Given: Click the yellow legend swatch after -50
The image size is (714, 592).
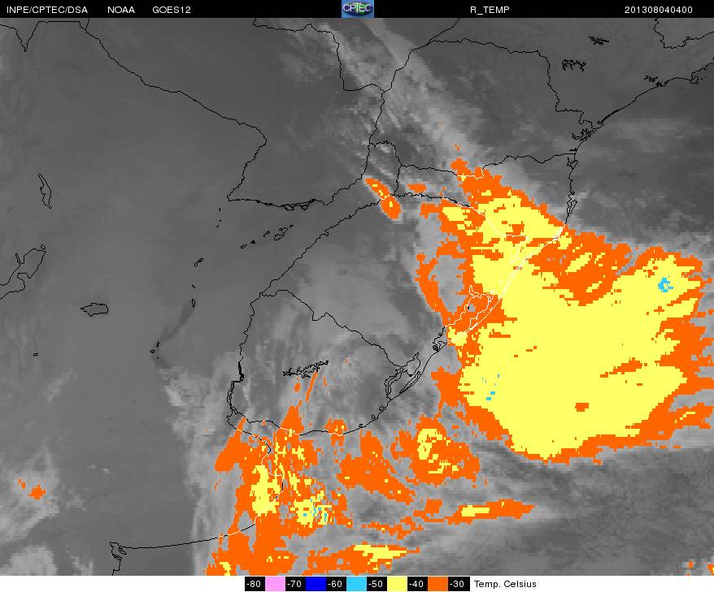Looking at the screenshot, I should [397, 584].
